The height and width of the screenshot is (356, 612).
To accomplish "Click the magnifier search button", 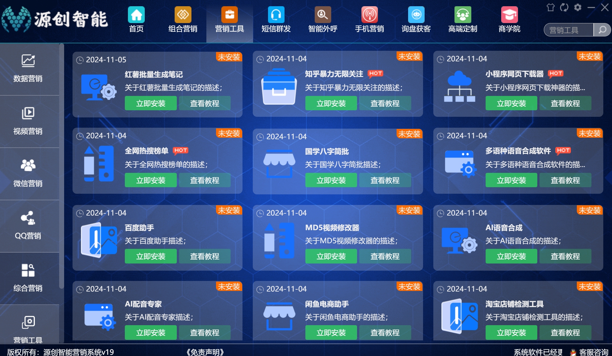I will pyautogui.click(x=602, y=30).
